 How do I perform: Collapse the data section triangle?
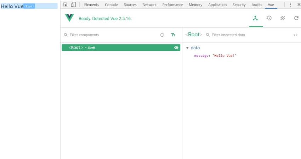click(187, 48)
